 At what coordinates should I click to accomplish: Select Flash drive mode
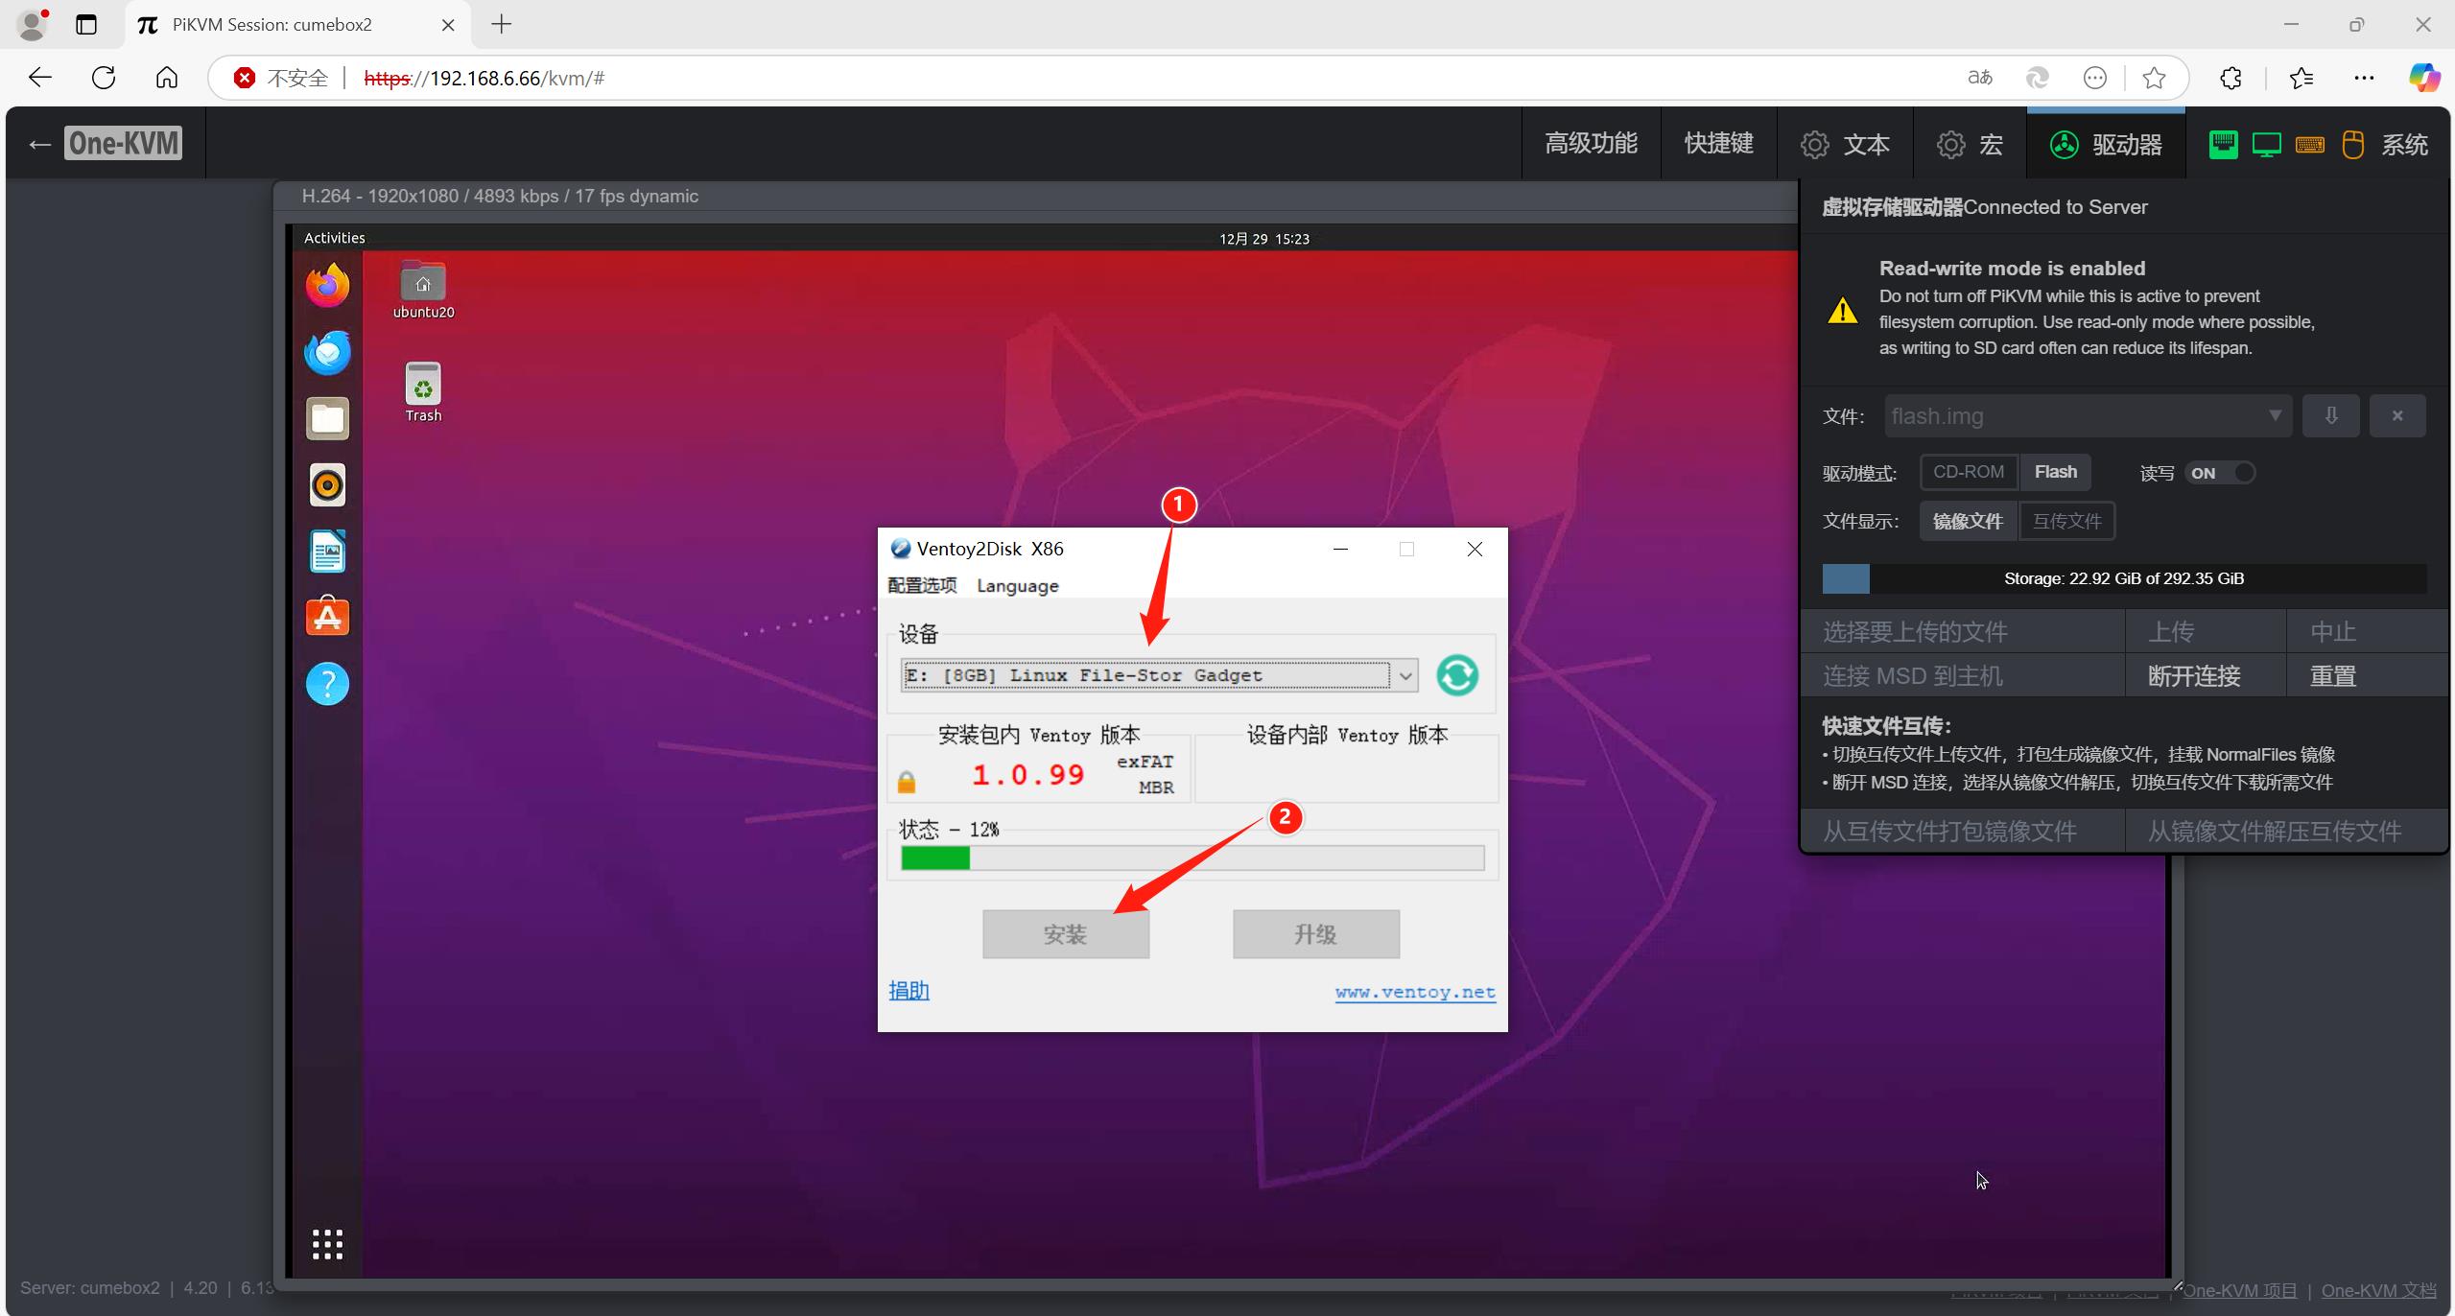(x=2055, y=472)
